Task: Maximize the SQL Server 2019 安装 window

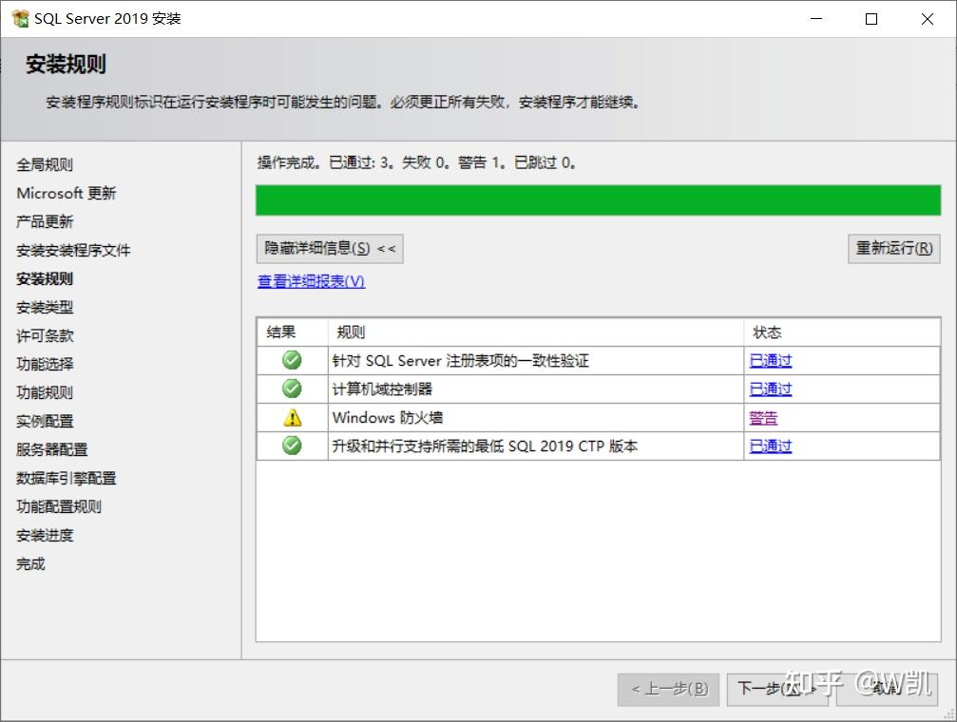Action: click(x=871, y=19)
